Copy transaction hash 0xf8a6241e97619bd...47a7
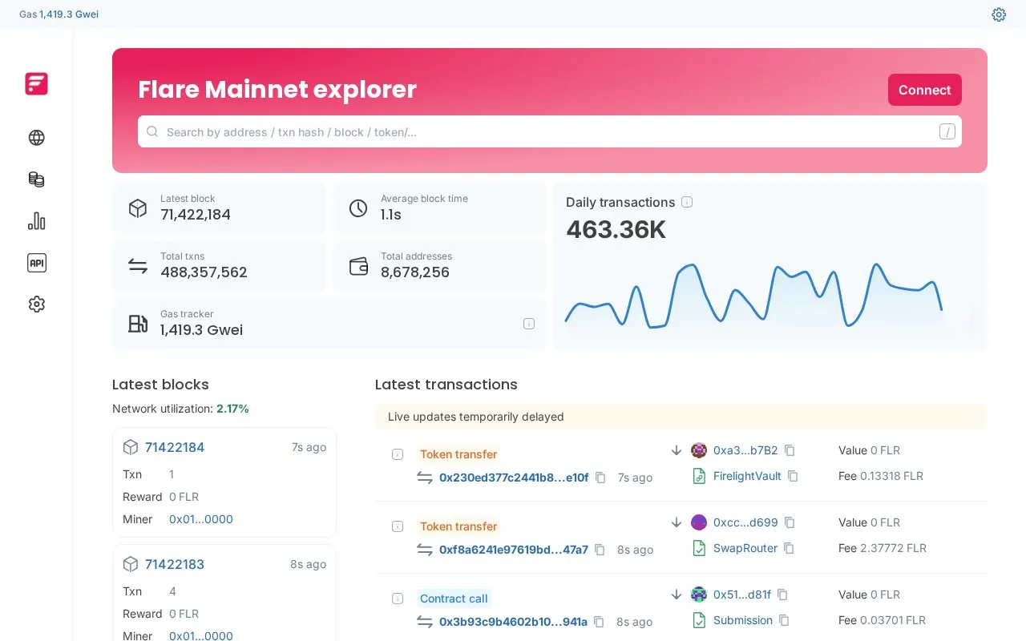 [600, 550]
